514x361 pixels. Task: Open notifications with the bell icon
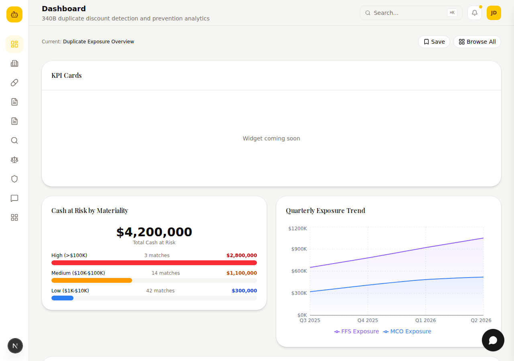coord(475,13)
